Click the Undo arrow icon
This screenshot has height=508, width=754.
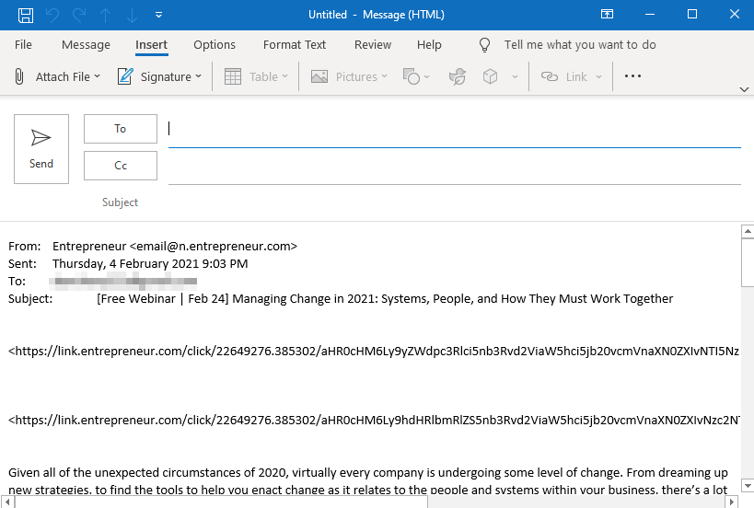pos(52,15)
